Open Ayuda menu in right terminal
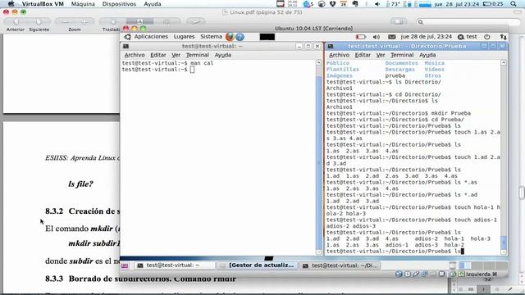The width and height of the screenshot is (525, 295). point(427,55)
